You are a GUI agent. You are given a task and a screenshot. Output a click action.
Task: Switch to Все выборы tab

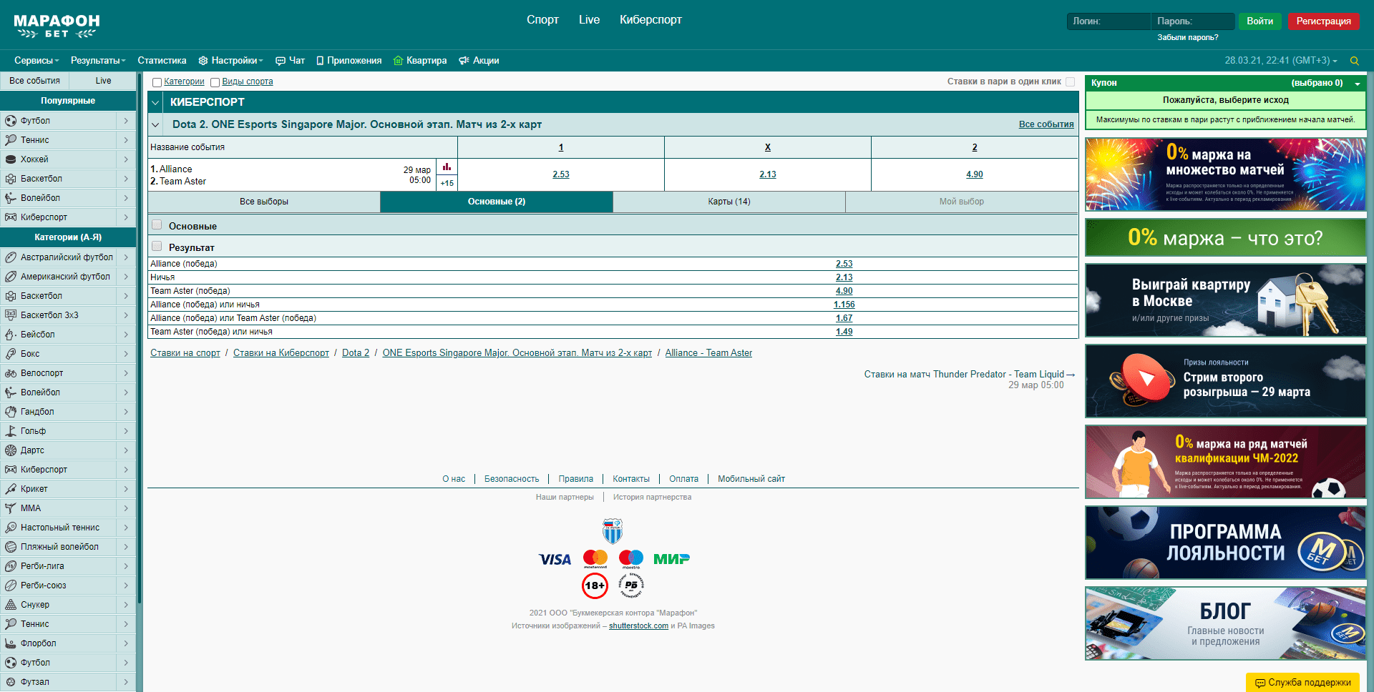264,202
